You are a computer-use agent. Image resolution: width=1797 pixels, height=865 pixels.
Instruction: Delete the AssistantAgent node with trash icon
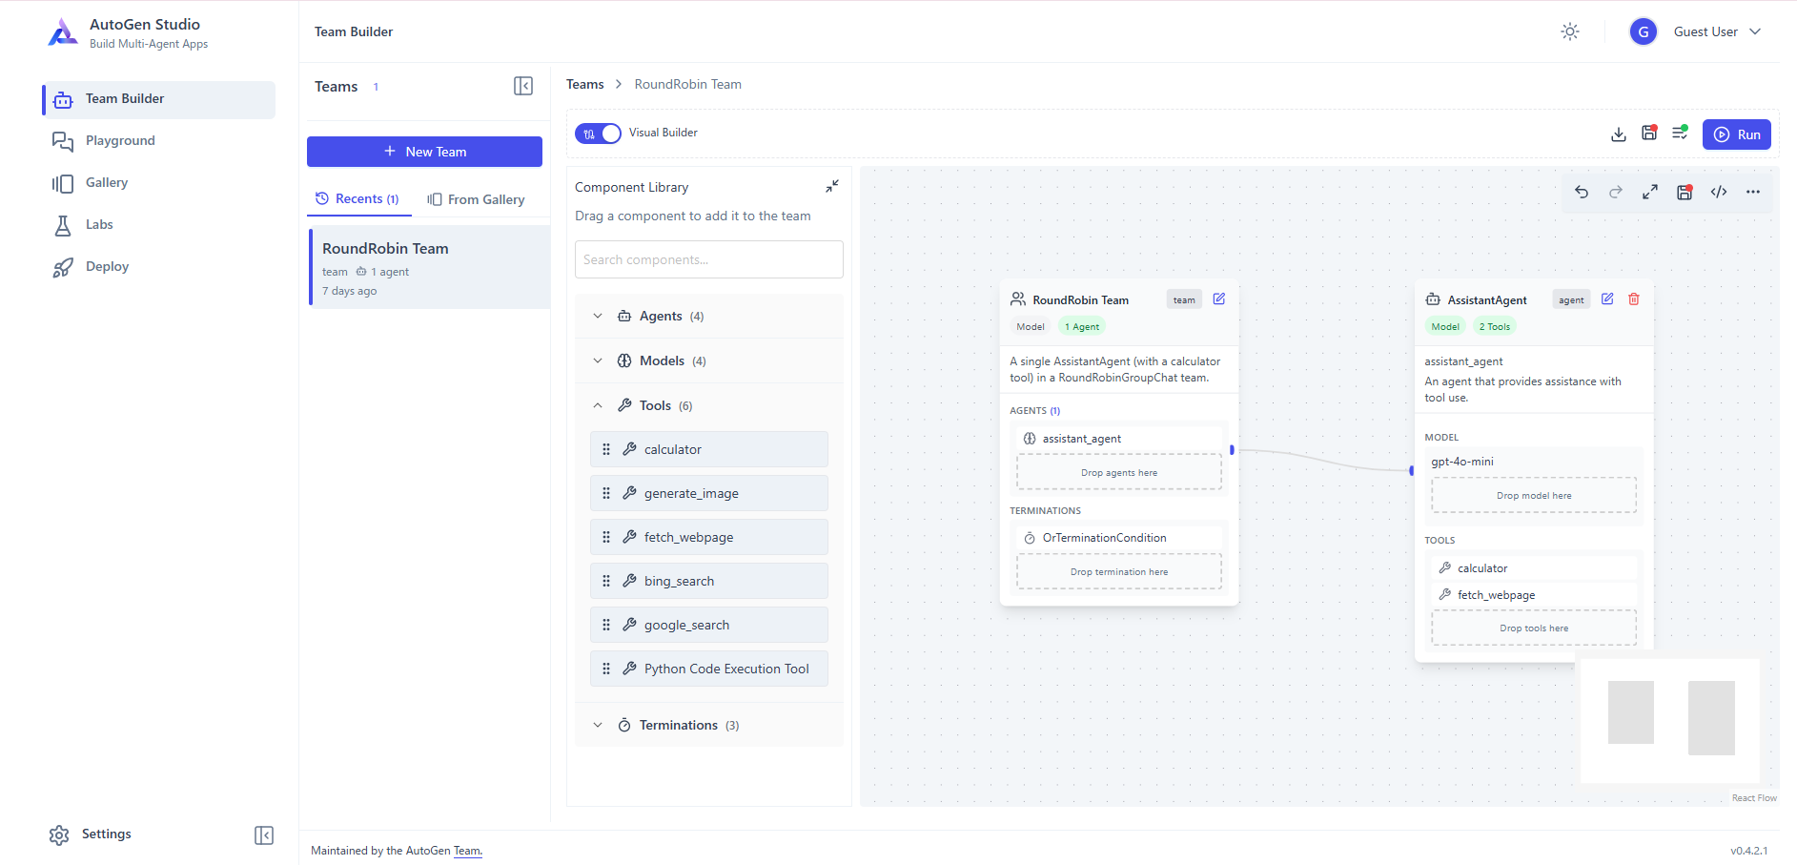(1634, 299)
